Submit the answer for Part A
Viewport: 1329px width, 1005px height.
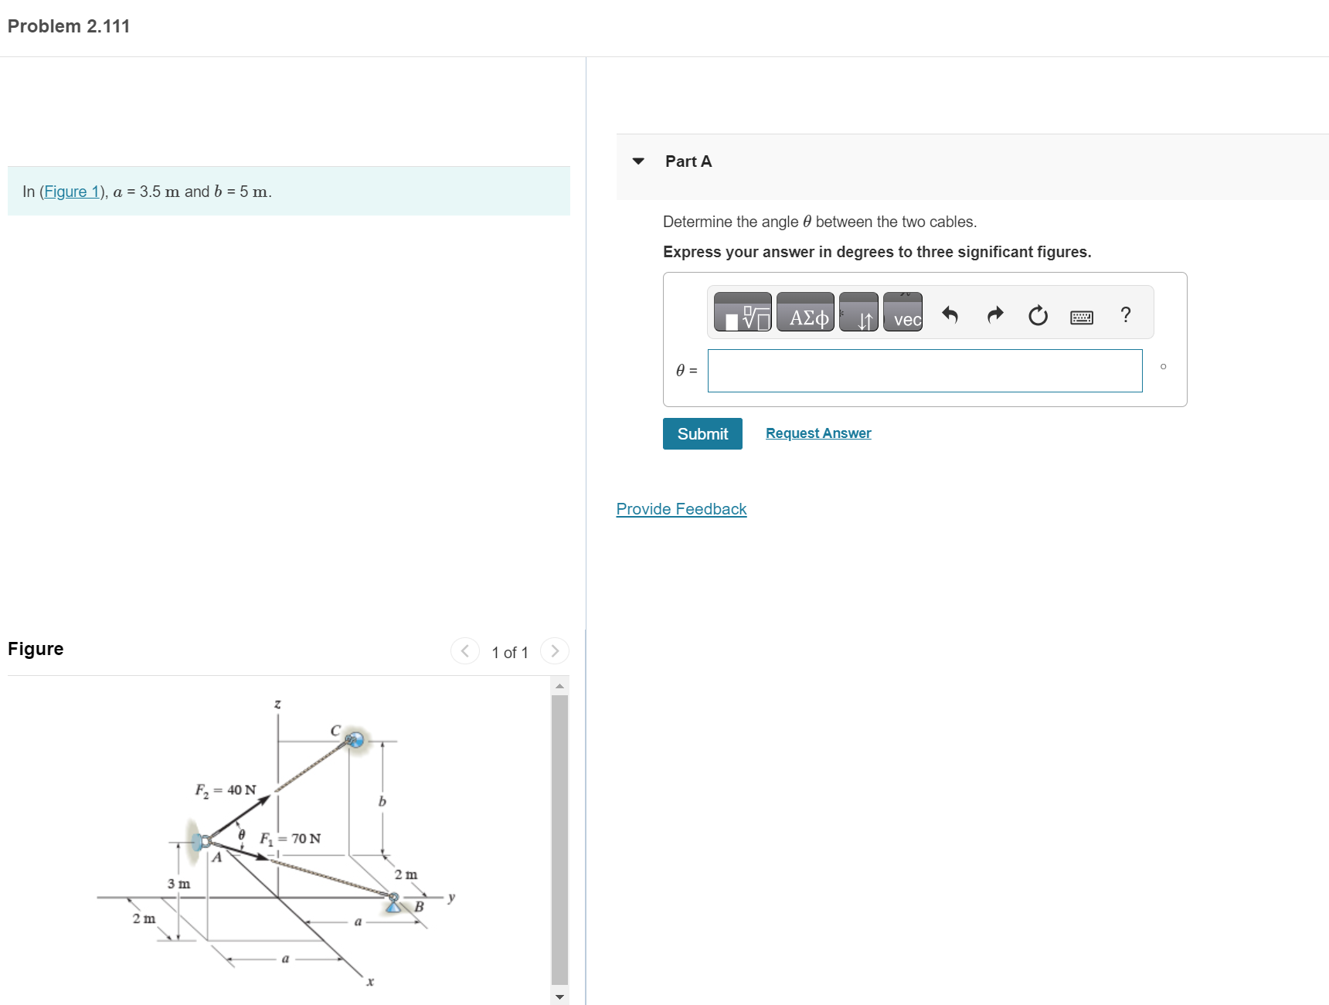point(702,433)
